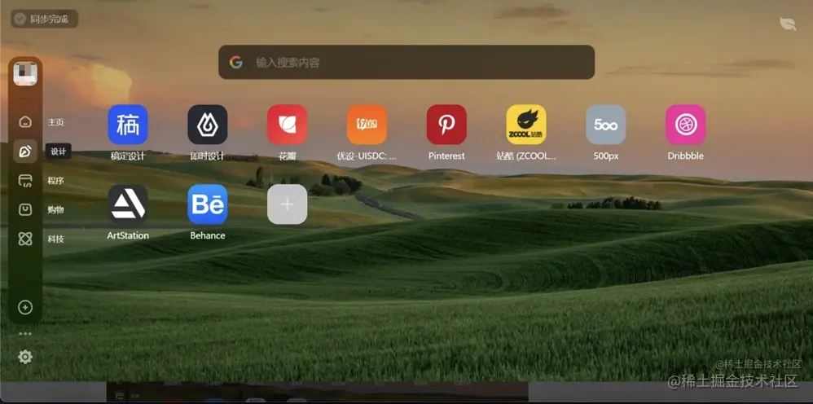Launch the Pinterest shortcut
This screenshot has height=404, width=813.
coord(446,125)
